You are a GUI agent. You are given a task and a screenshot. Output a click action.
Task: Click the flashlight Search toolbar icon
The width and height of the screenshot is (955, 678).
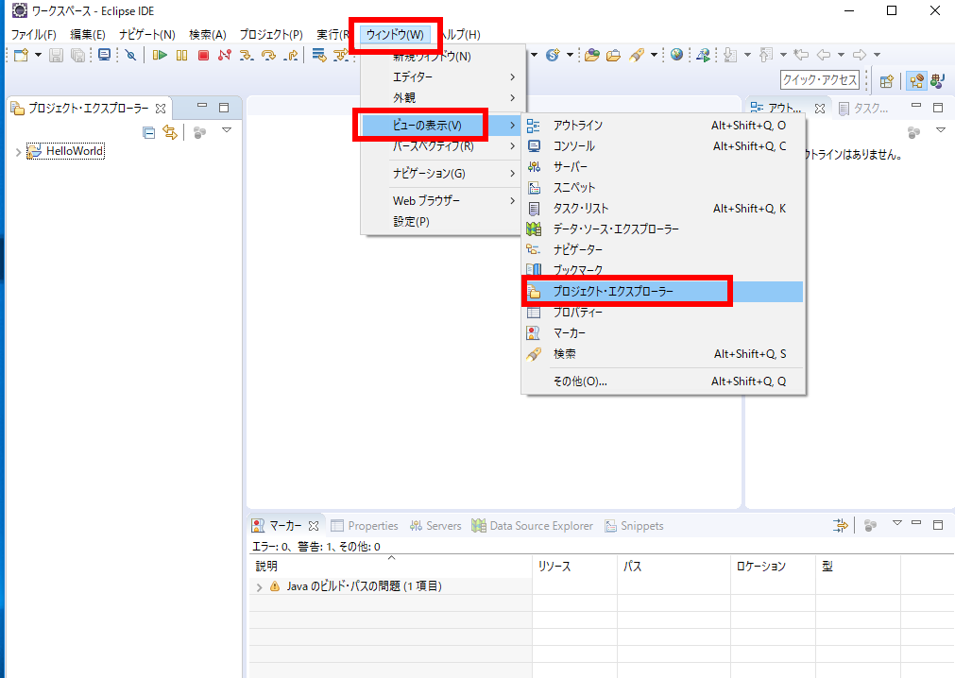coord(637,56)
